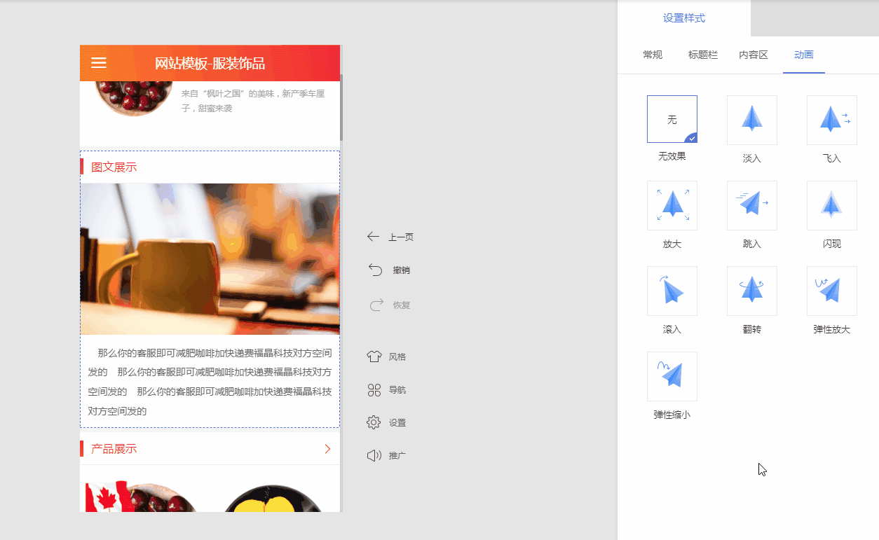
Task: Click the 导航 label
Action: (397, 390)
